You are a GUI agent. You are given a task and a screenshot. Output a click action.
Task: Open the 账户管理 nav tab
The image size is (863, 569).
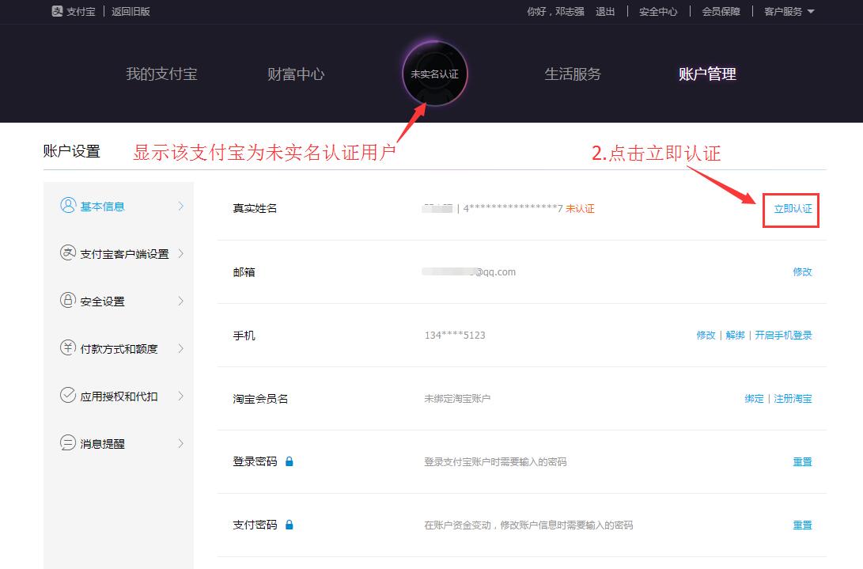(707, 74)
